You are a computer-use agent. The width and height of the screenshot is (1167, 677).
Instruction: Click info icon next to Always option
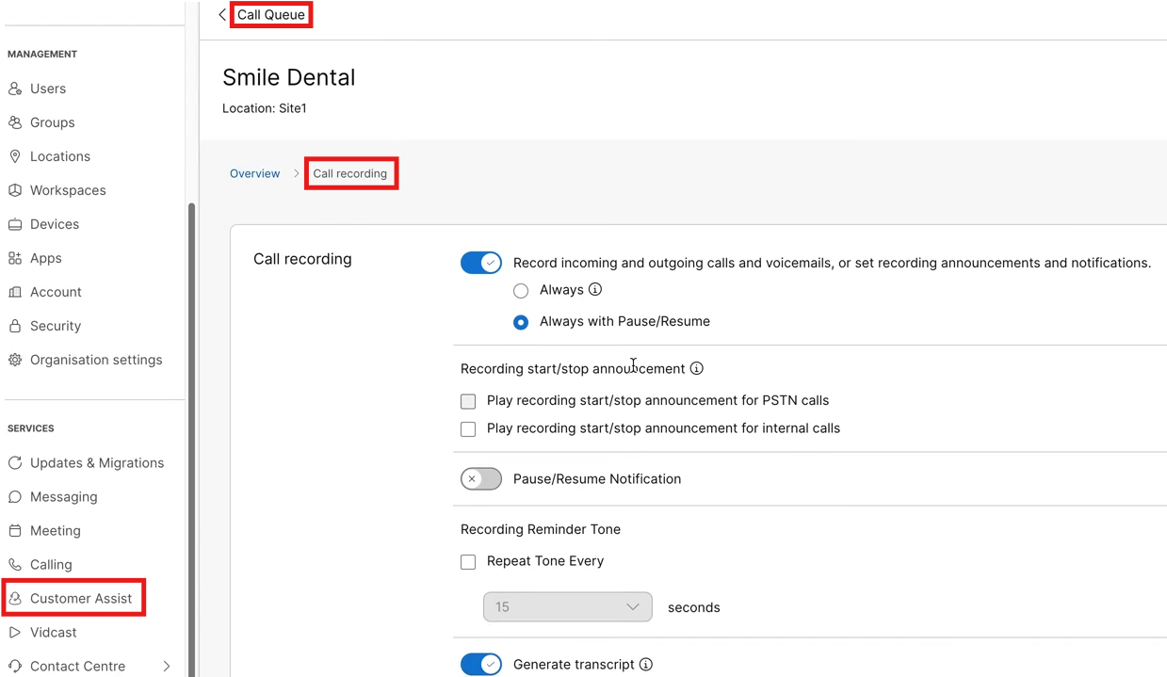(x=595, y=290)
